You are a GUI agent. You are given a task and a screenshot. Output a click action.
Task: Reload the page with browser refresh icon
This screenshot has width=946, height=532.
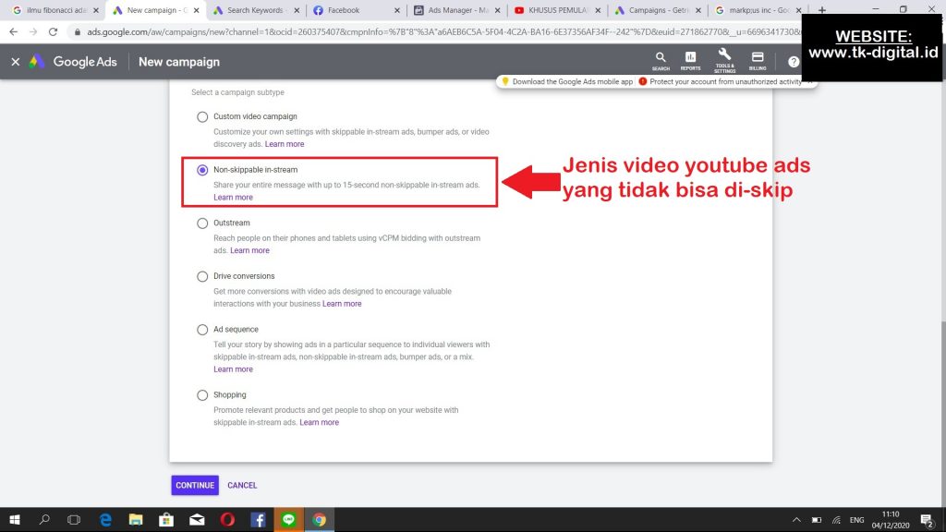[x=54, y=30]
